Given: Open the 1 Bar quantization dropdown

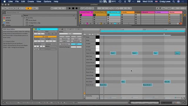Looking at the screenshot, I should (35, 8).
